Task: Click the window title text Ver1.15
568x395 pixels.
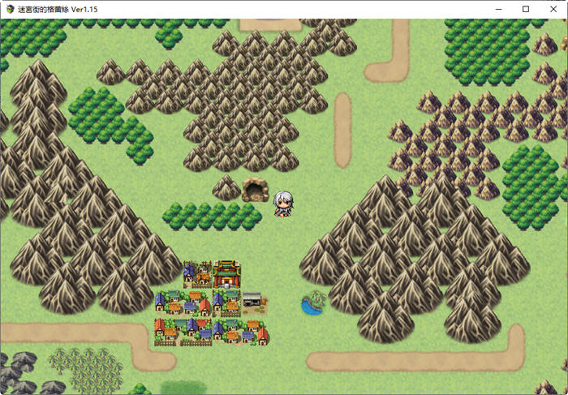Action: [84, 10]
